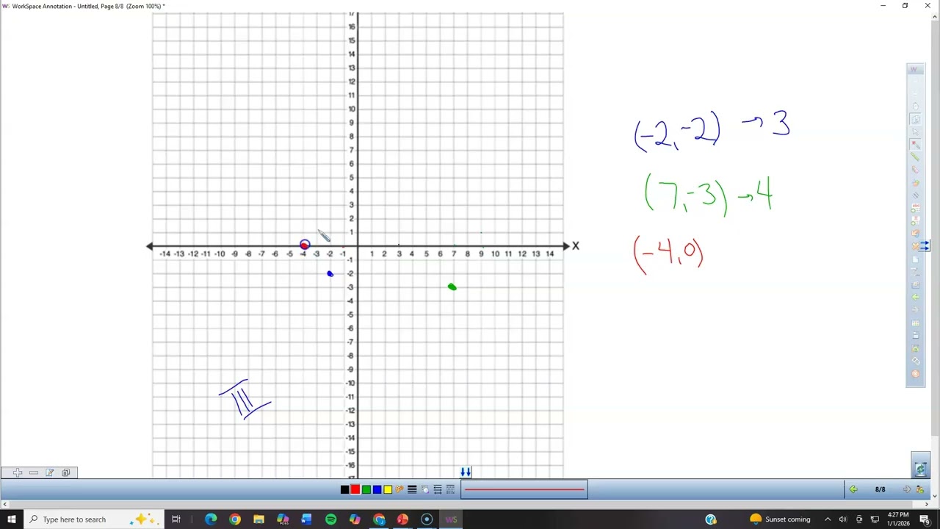The width and height of the screenshot is (940, 529).
Task: Open the WorkSpace W menu on side toolbar
Action: click(x=916, y=69)
